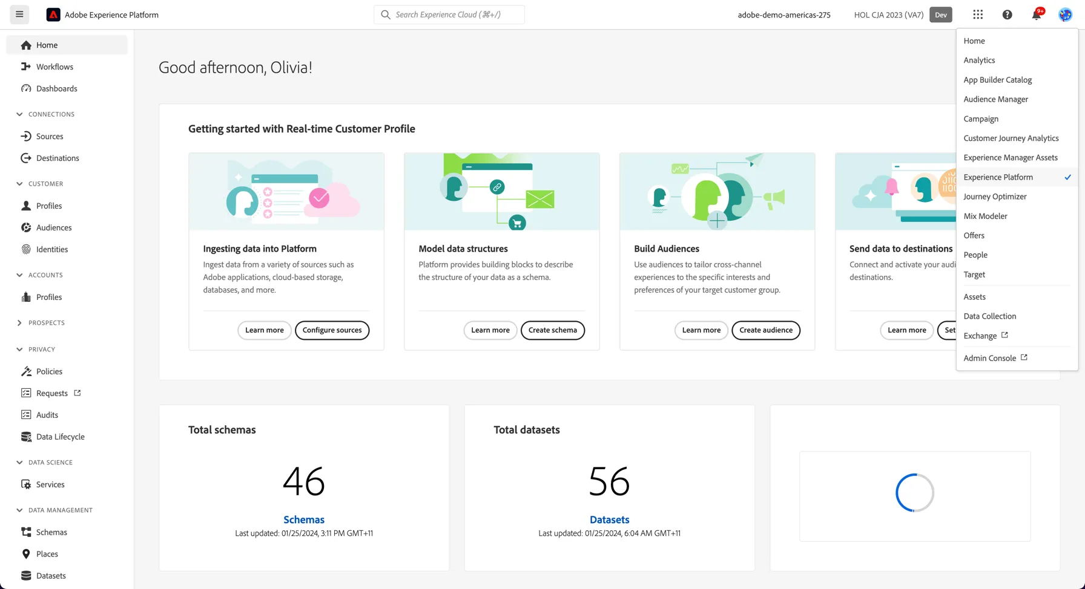Expand the Prospects section
This screenshot has height=589, width=1085.
pyautogui.click(x=19, y=323)
